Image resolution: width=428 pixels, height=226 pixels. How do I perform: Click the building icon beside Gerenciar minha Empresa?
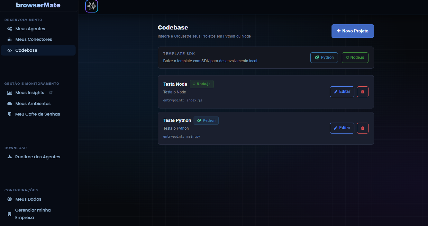10,214
